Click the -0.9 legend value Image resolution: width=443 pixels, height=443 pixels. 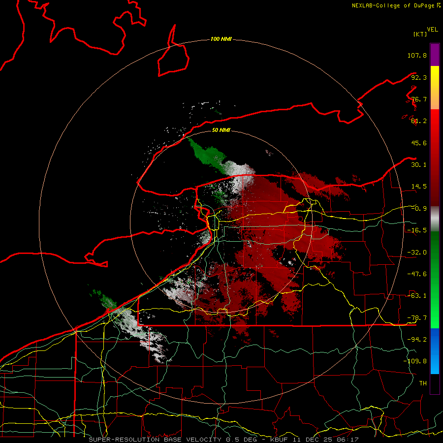(x=419, y=209)
